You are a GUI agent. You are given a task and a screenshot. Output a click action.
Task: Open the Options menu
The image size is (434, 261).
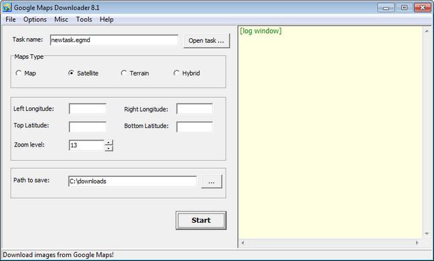coord(35,19)
